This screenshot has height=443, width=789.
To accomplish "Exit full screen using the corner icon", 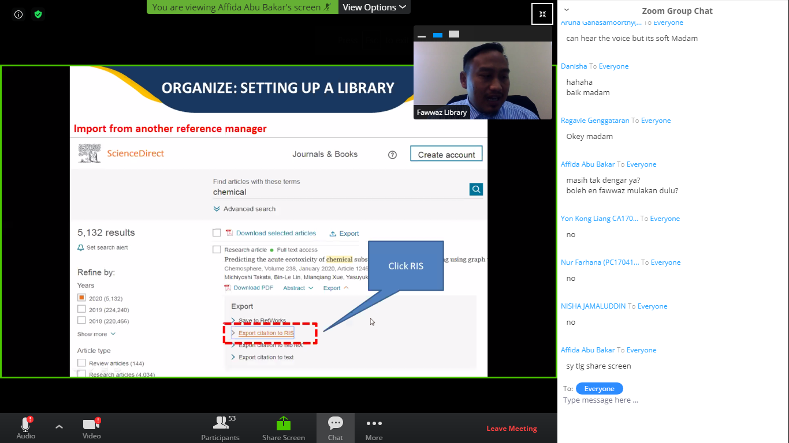I will pyautogui.click(x=542, y=14).
